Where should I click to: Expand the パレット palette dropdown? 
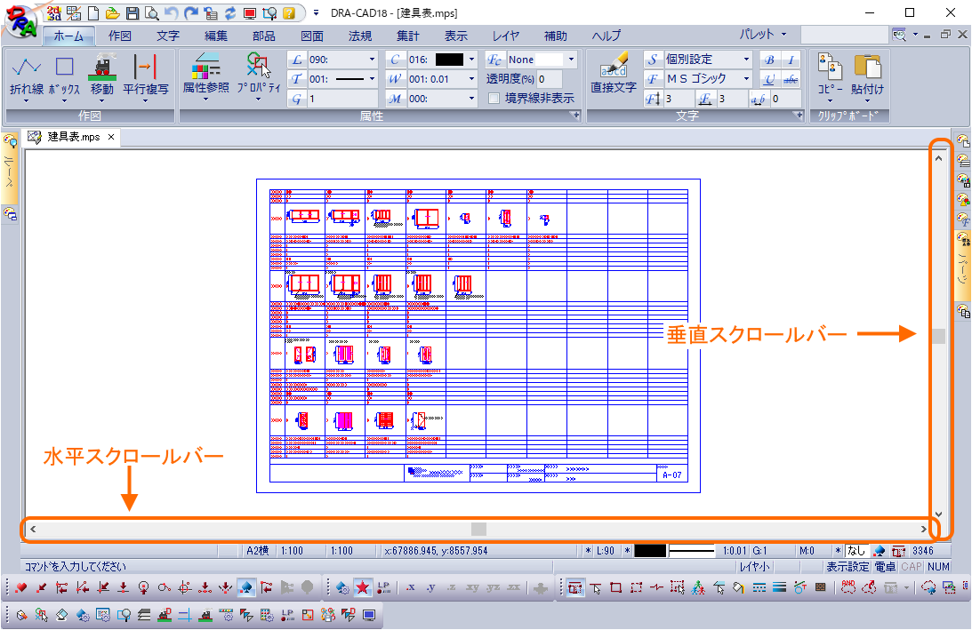(763, 34)
